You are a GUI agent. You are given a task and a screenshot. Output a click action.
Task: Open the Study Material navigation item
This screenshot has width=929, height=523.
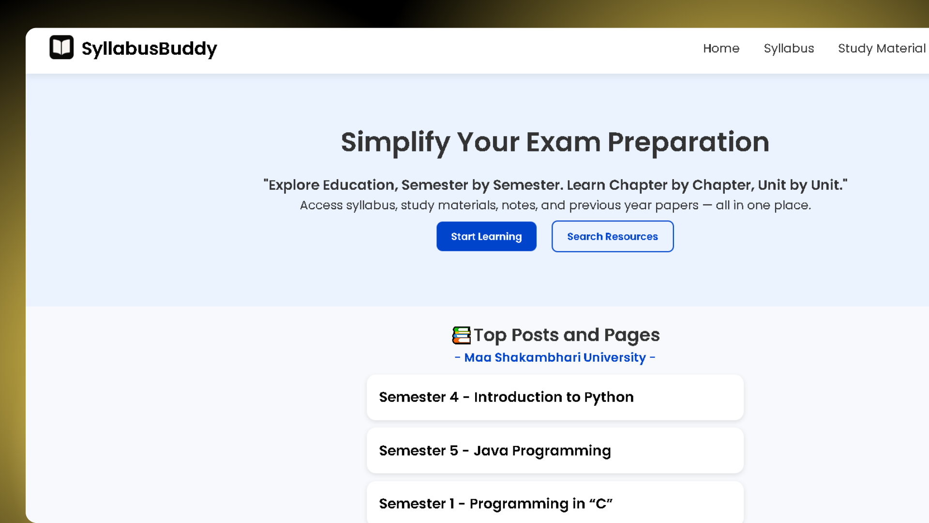(x=882, y=48)
